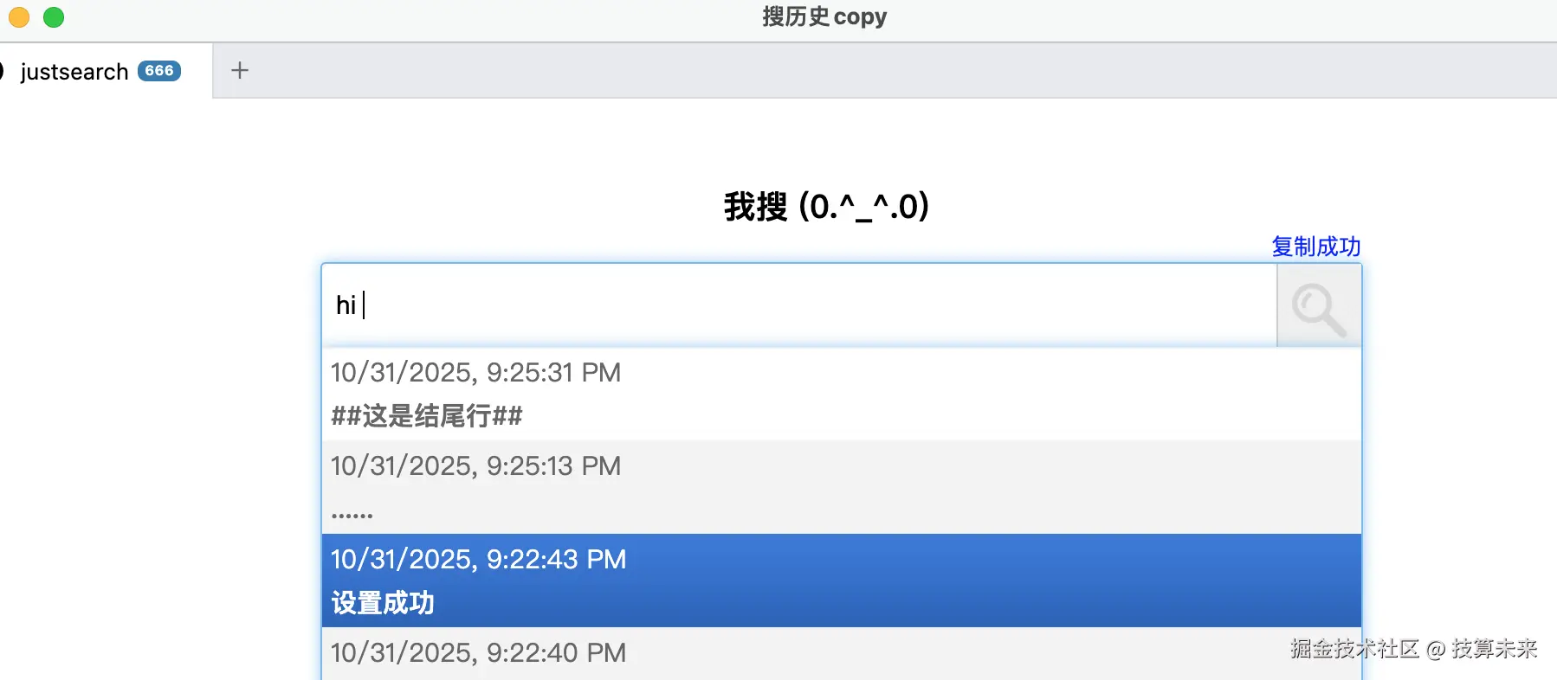Click the 搜历史 copy window title
Viewport: 1557px width, 680px height.
(x=824, y=16)
